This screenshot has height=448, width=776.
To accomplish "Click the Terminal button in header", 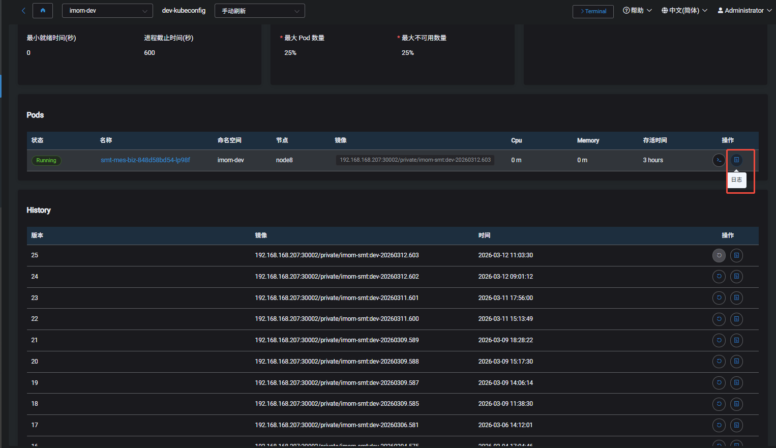I will (593, 11).
